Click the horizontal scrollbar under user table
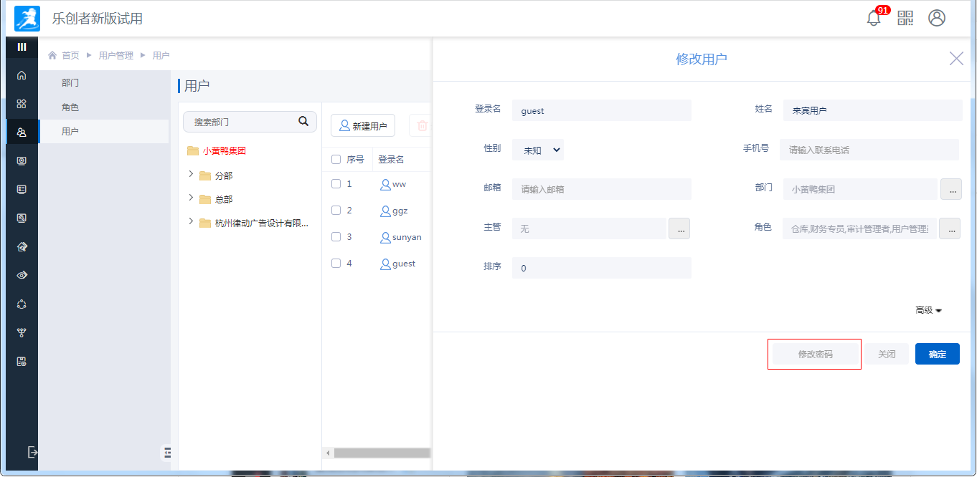Screen dimensions: 977x477 pyautogui.click(x=380, y=453)
